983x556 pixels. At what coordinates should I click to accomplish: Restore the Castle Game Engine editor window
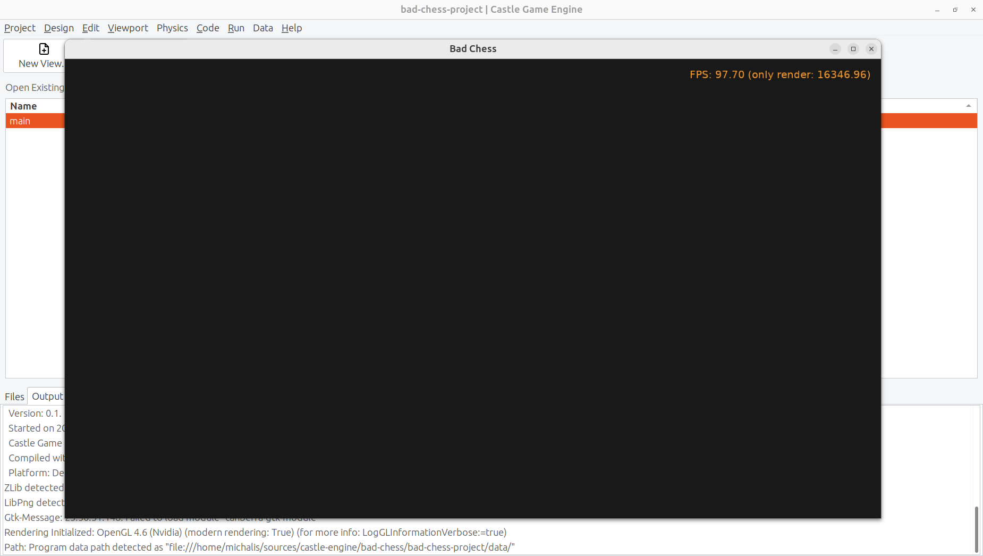955,10
